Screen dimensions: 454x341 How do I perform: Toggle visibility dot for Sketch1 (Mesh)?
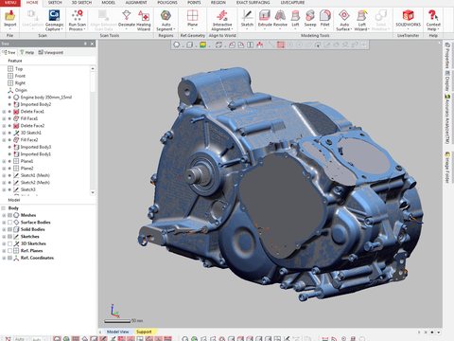tap(9, 175)
